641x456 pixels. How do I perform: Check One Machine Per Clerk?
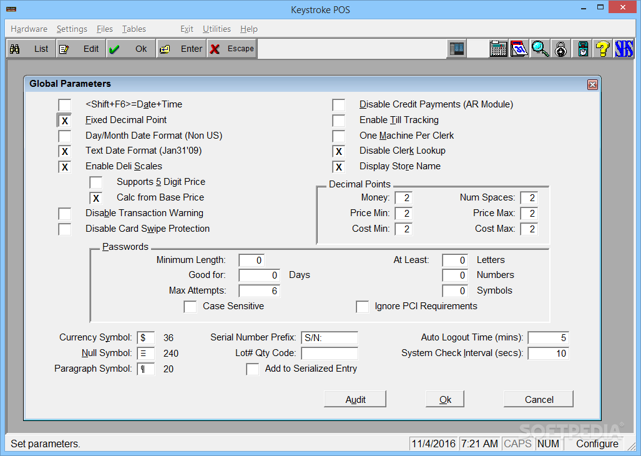338,136
